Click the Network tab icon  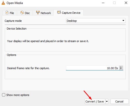[38, 13]
